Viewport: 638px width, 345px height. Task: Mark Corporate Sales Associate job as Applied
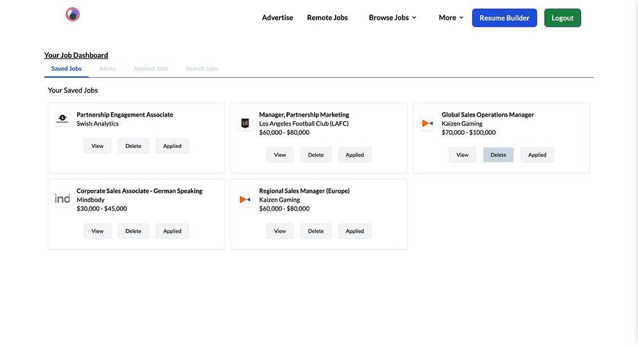tap(172, 231)
